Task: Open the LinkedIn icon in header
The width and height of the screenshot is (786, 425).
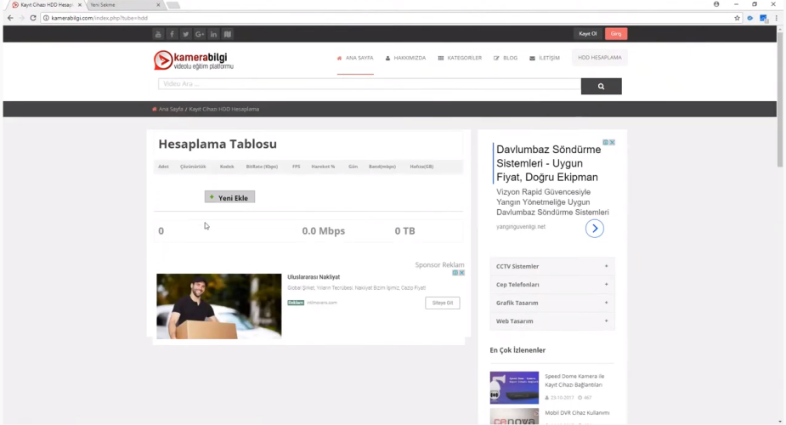Action: 213,34
